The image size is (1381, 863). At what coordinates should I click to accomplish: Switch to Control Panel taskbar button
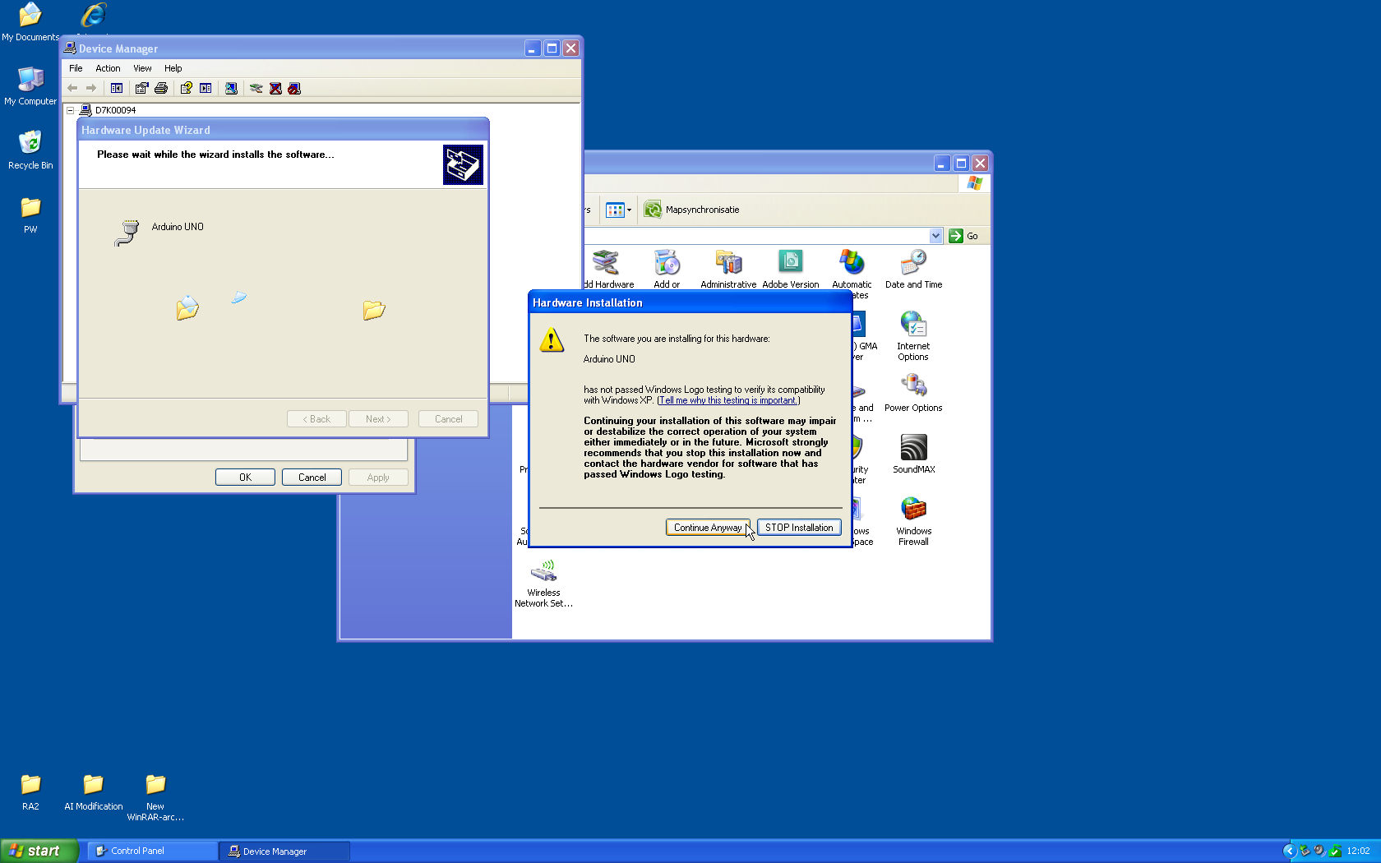point(152,851)
